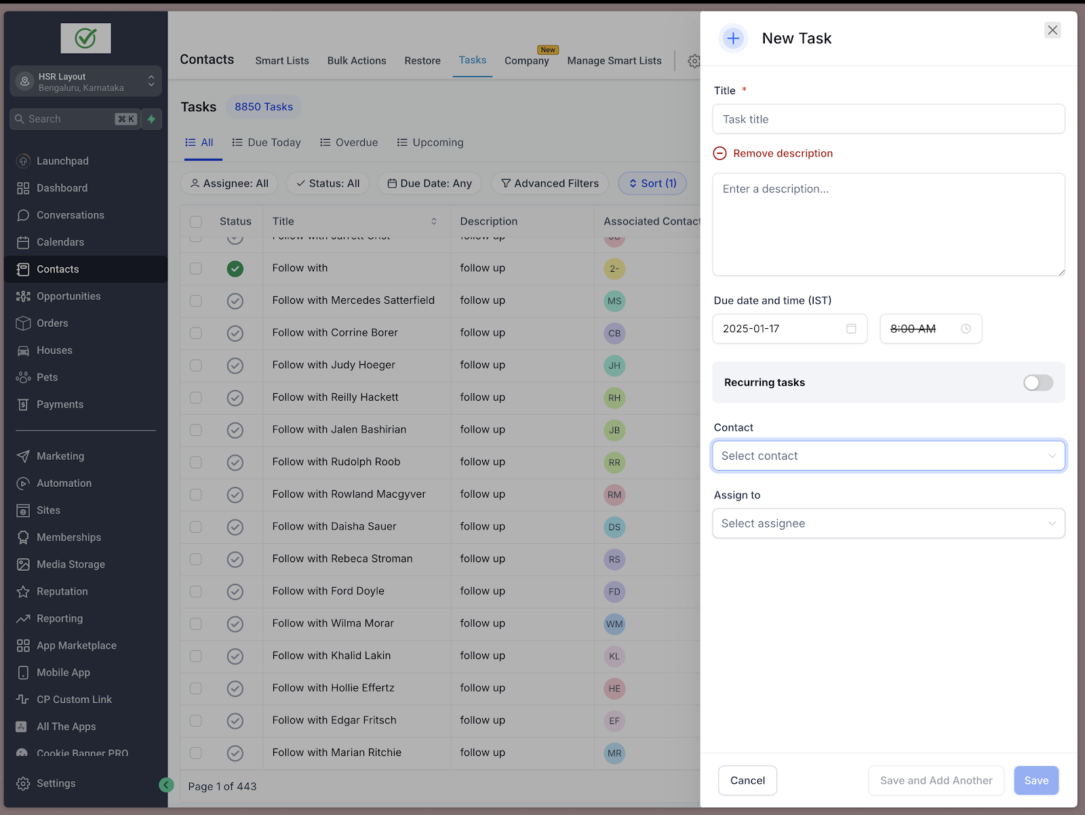This screenshot has width=1085, height=815.
Task: Open the Select assignee dropdown
Action: [x=888, y=523]
